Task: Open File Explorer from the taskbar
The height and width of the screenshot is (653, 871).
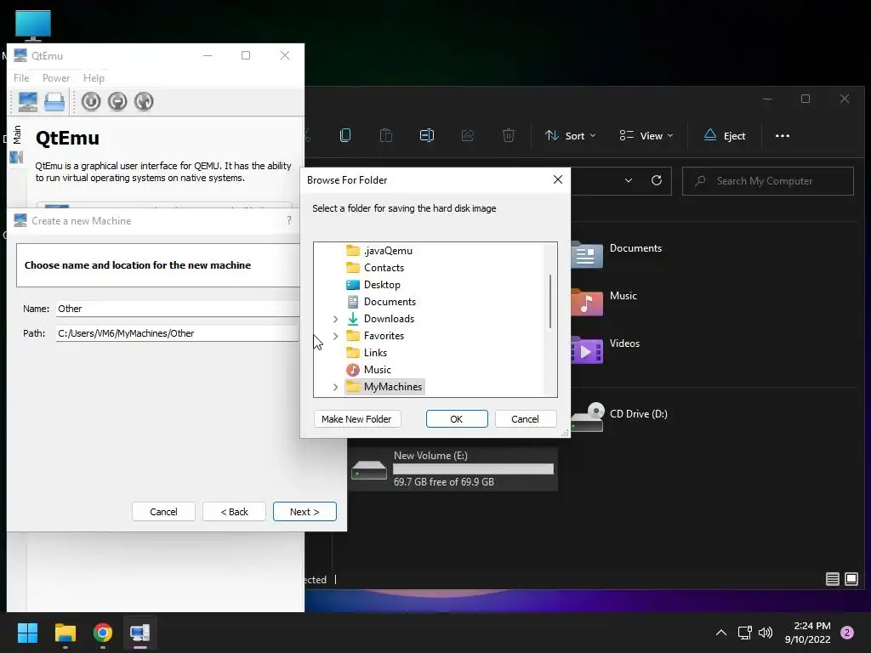Action: click(65, 633)
